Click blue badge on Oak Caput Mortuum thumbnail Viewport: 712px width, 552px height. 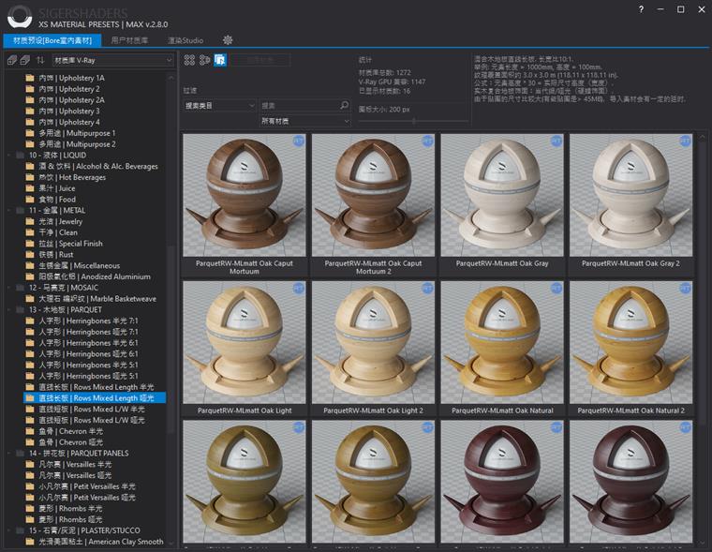coord(298,142)
